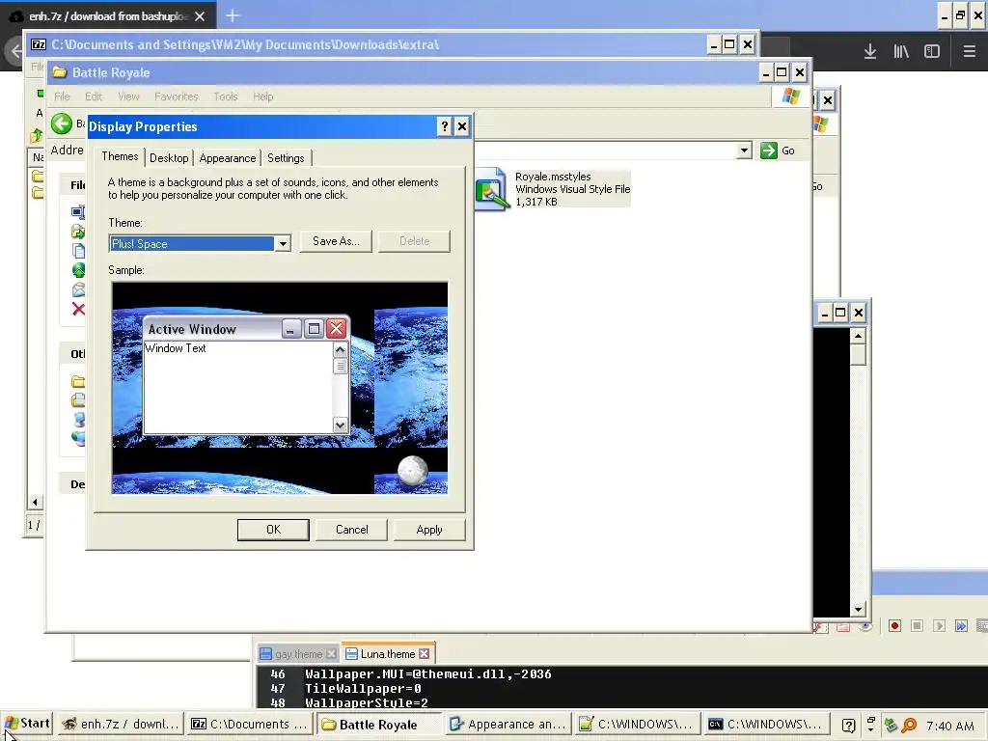This screenshot has width=988, height=741.
Task: Close the enh.7z browser tab
Action: point(200,16)
